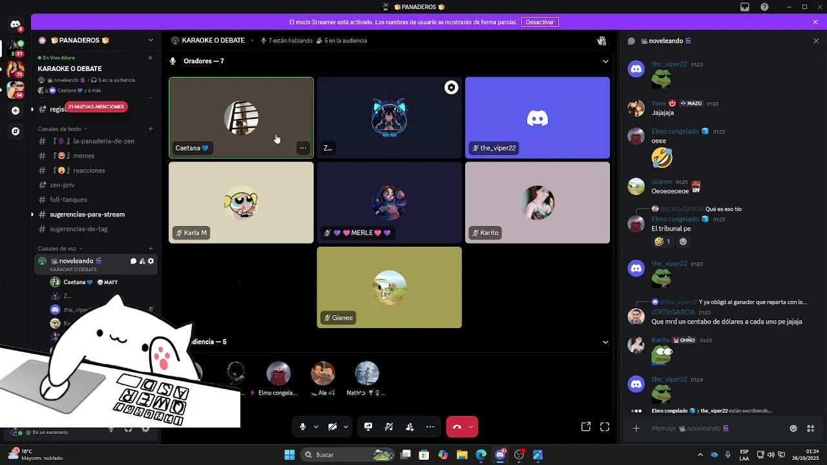Open Windows Start menu
Viewport: 827px width, 465px height.
point(289,455)
